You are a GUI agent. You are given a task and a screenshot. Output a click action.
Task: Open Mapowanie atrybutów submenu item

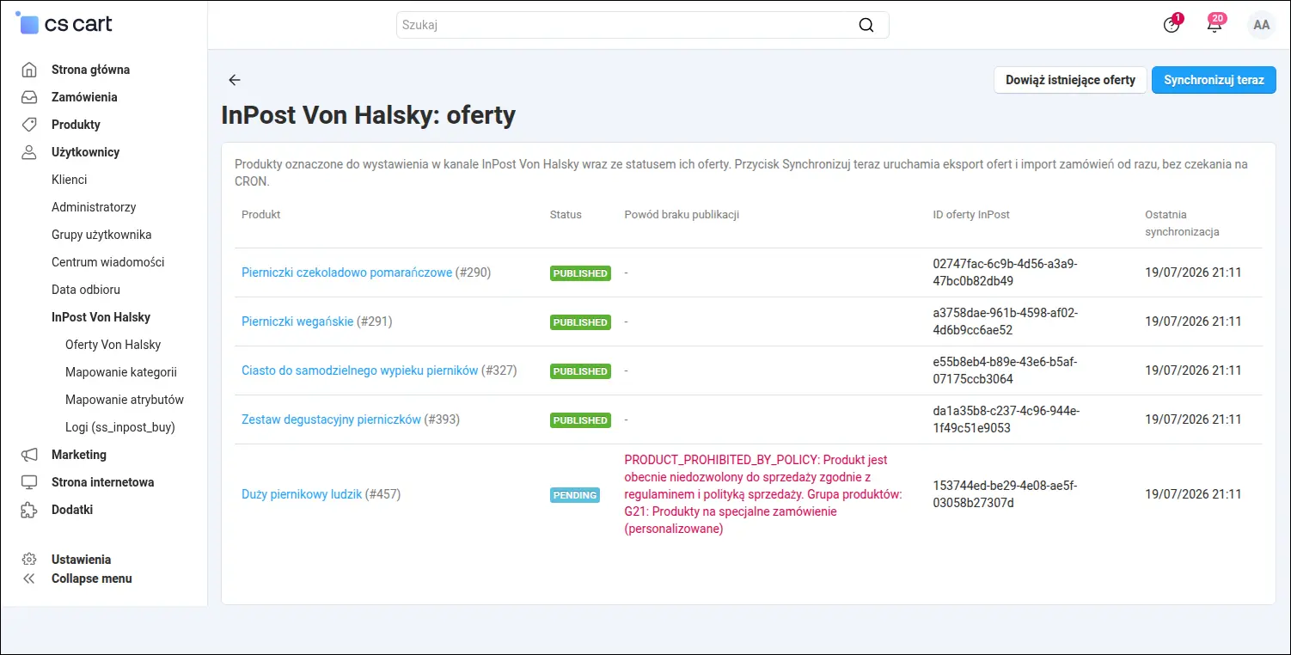click(125, 400)
